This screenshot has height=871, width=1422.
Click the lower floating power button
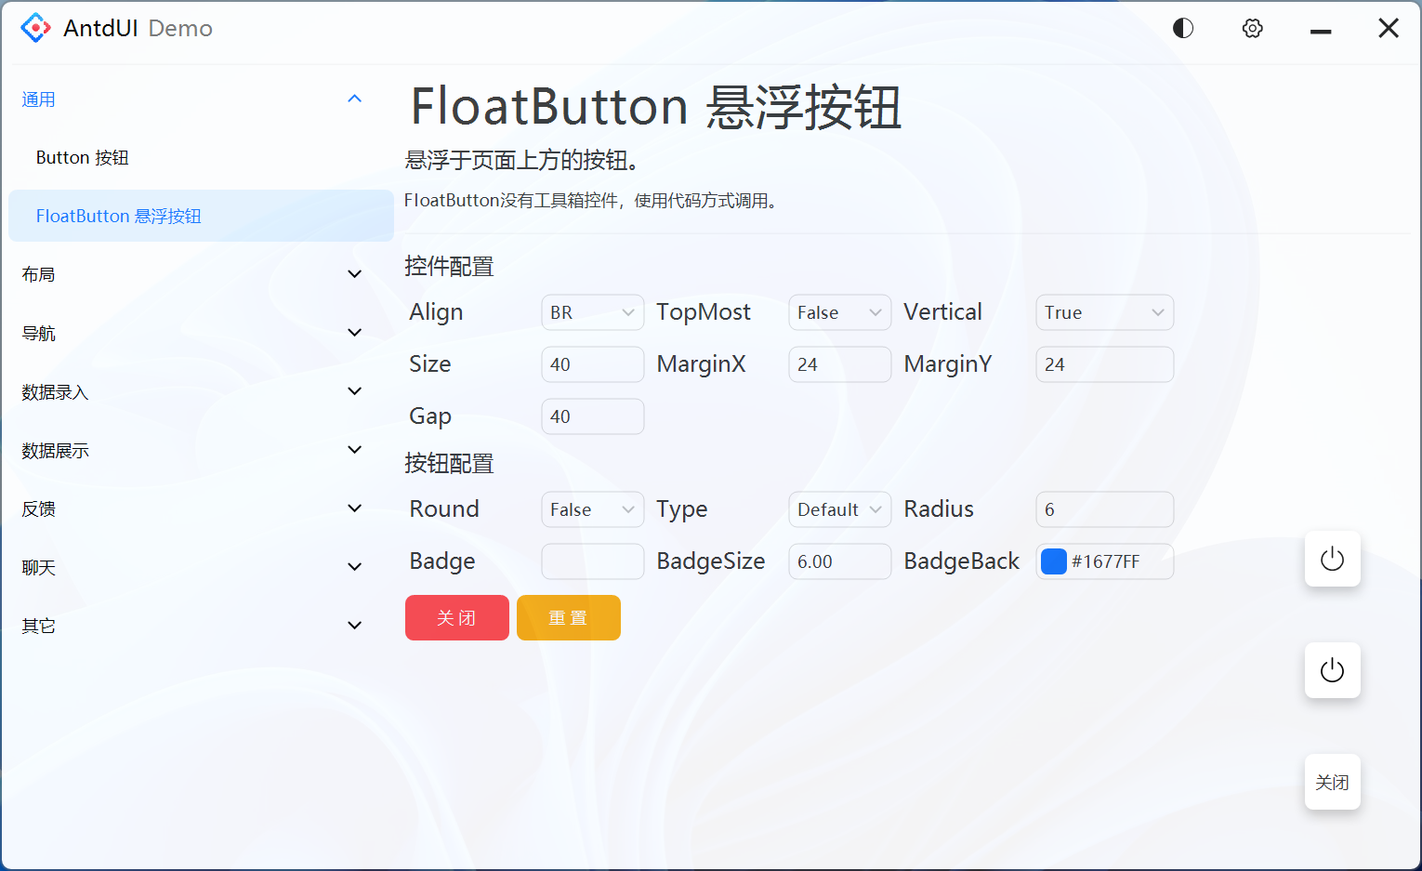(x=1332, y=670)
